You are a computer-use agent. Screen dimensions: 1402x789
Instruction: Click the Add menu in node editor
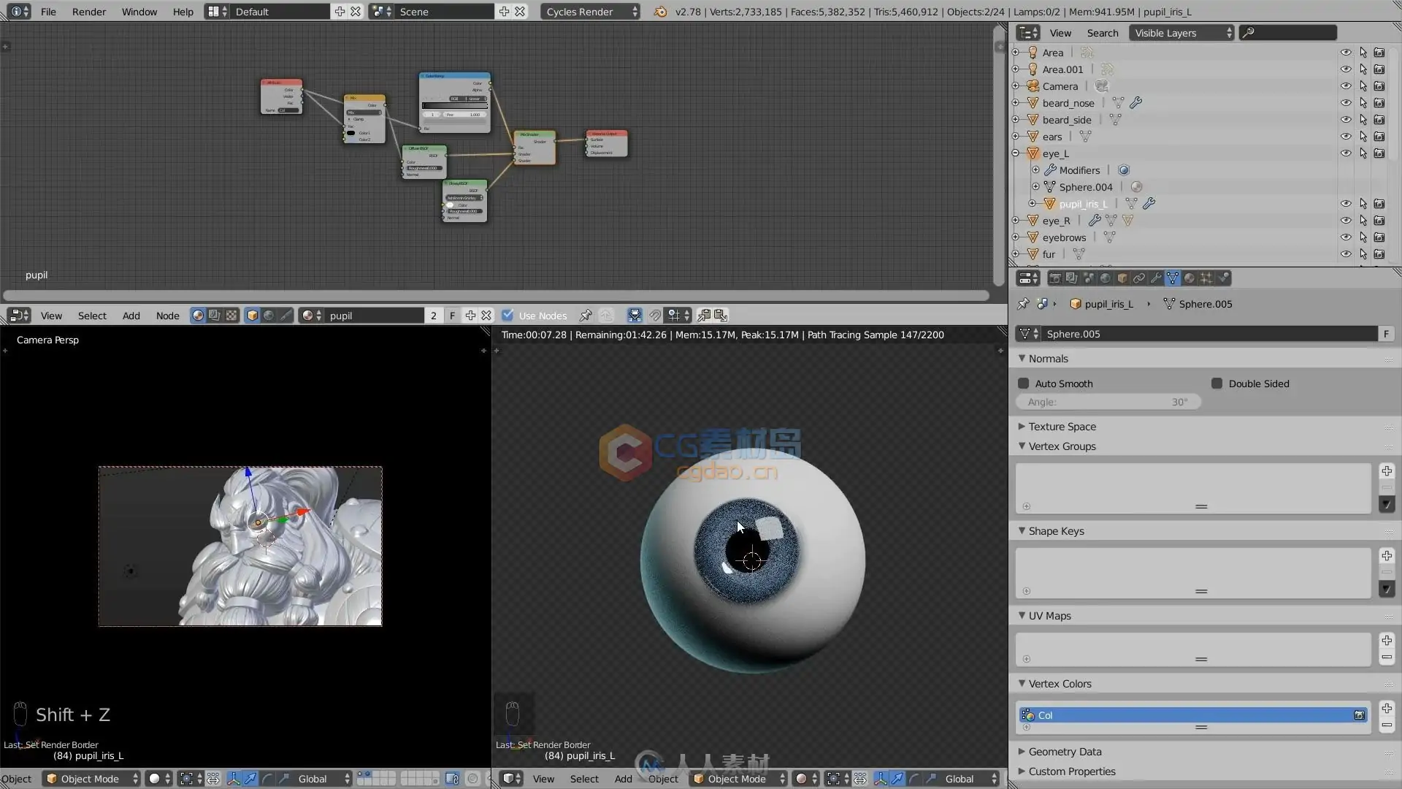click(130, 315)
